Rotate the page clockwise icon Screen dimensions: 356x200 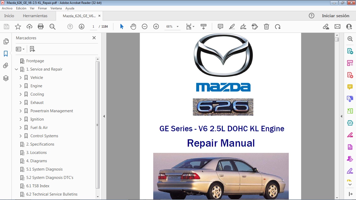pos(278,27)
